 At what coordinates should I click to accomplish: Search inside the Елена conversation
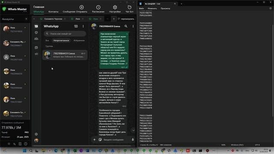click(126, 26)
